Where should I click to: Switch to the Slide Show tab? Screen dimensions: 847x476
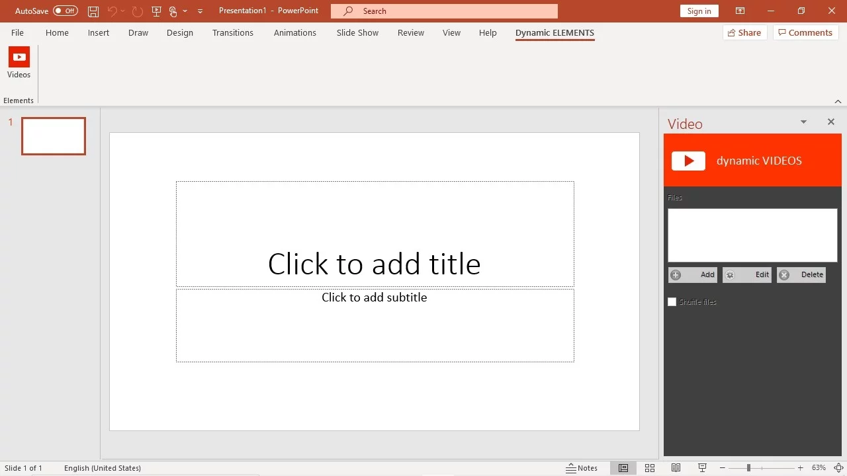tap(357, 32)
